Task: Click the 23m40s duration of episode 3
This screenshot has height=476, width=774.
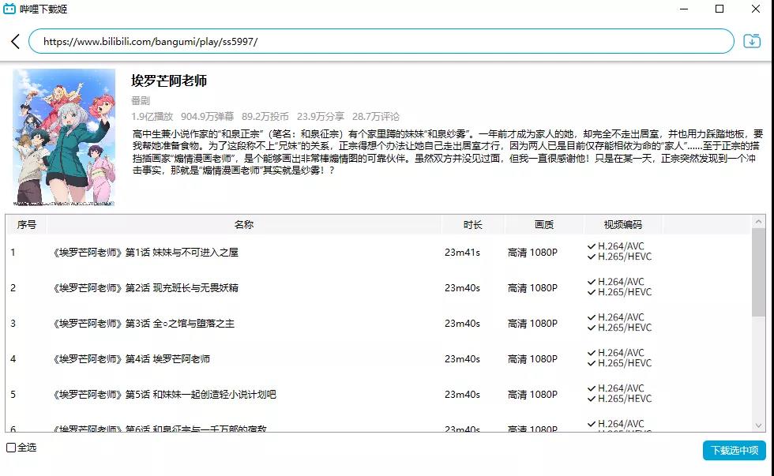Action: [462, 324]
